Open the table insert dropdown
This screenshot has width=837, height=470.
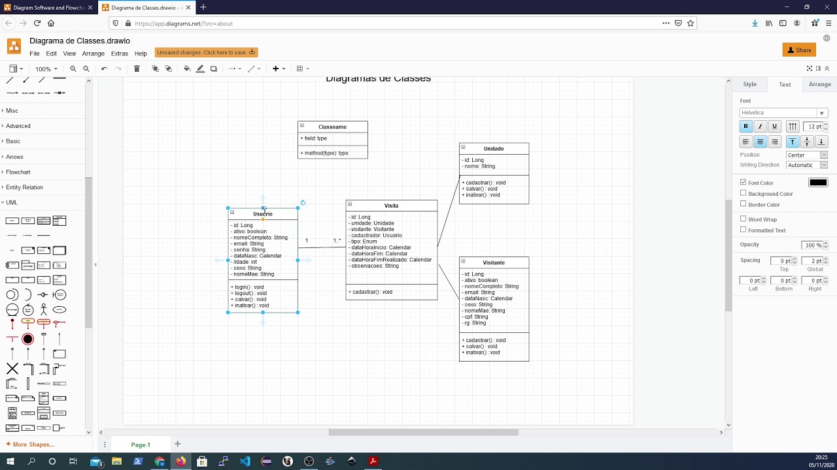(303, 69)
